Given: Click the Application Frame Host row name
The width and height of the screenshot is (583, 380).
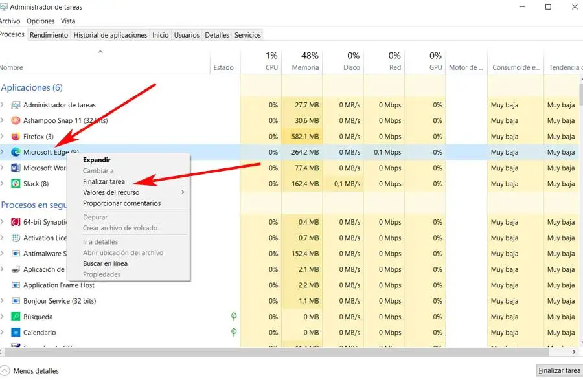Looking at the screenshot, I should (x=59, y=285).
